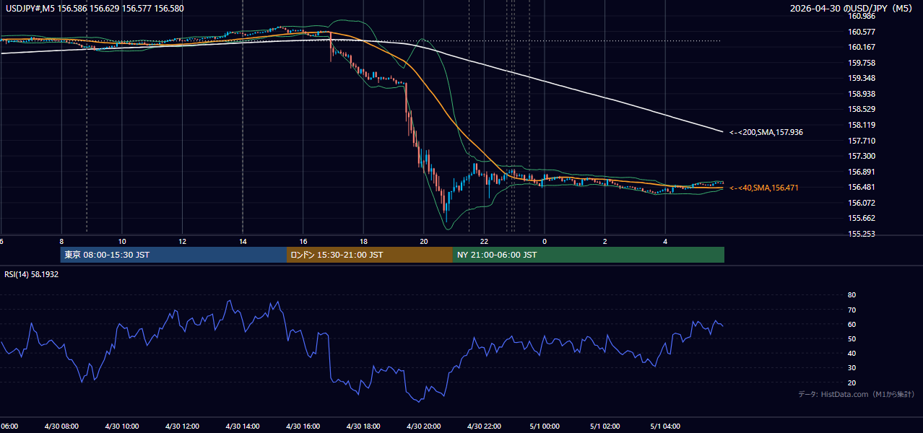Click hour label 20 on price chart axis

point(424,241)
